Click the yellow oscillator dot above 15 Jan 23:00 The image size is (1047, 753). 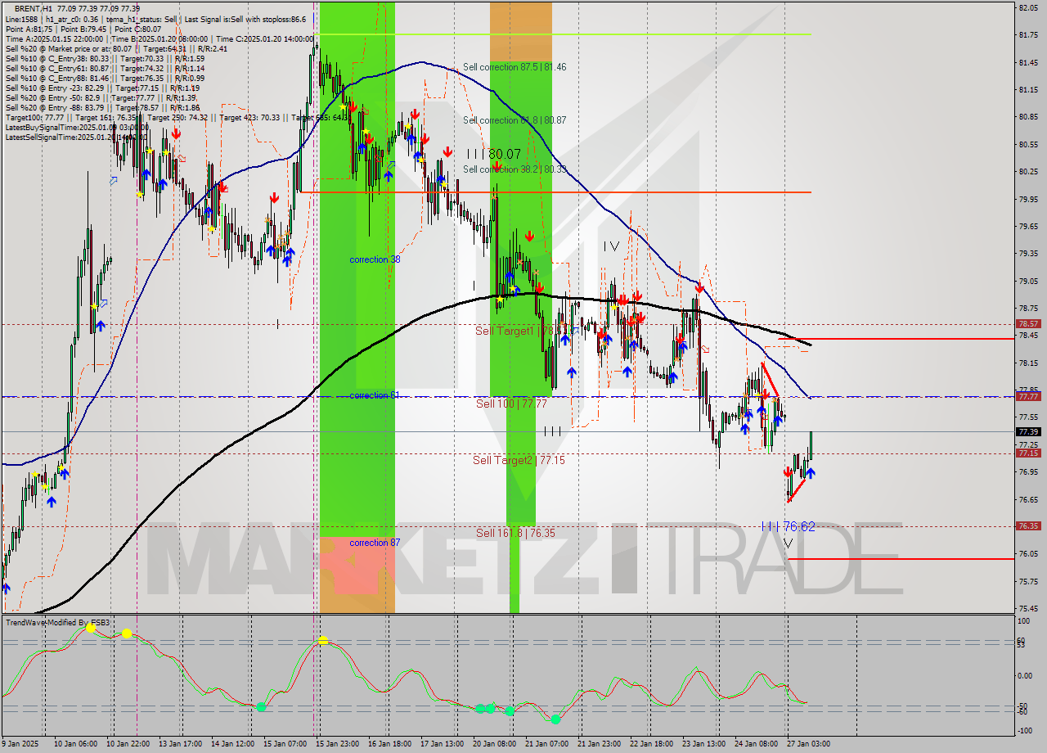tap(323, 640)
